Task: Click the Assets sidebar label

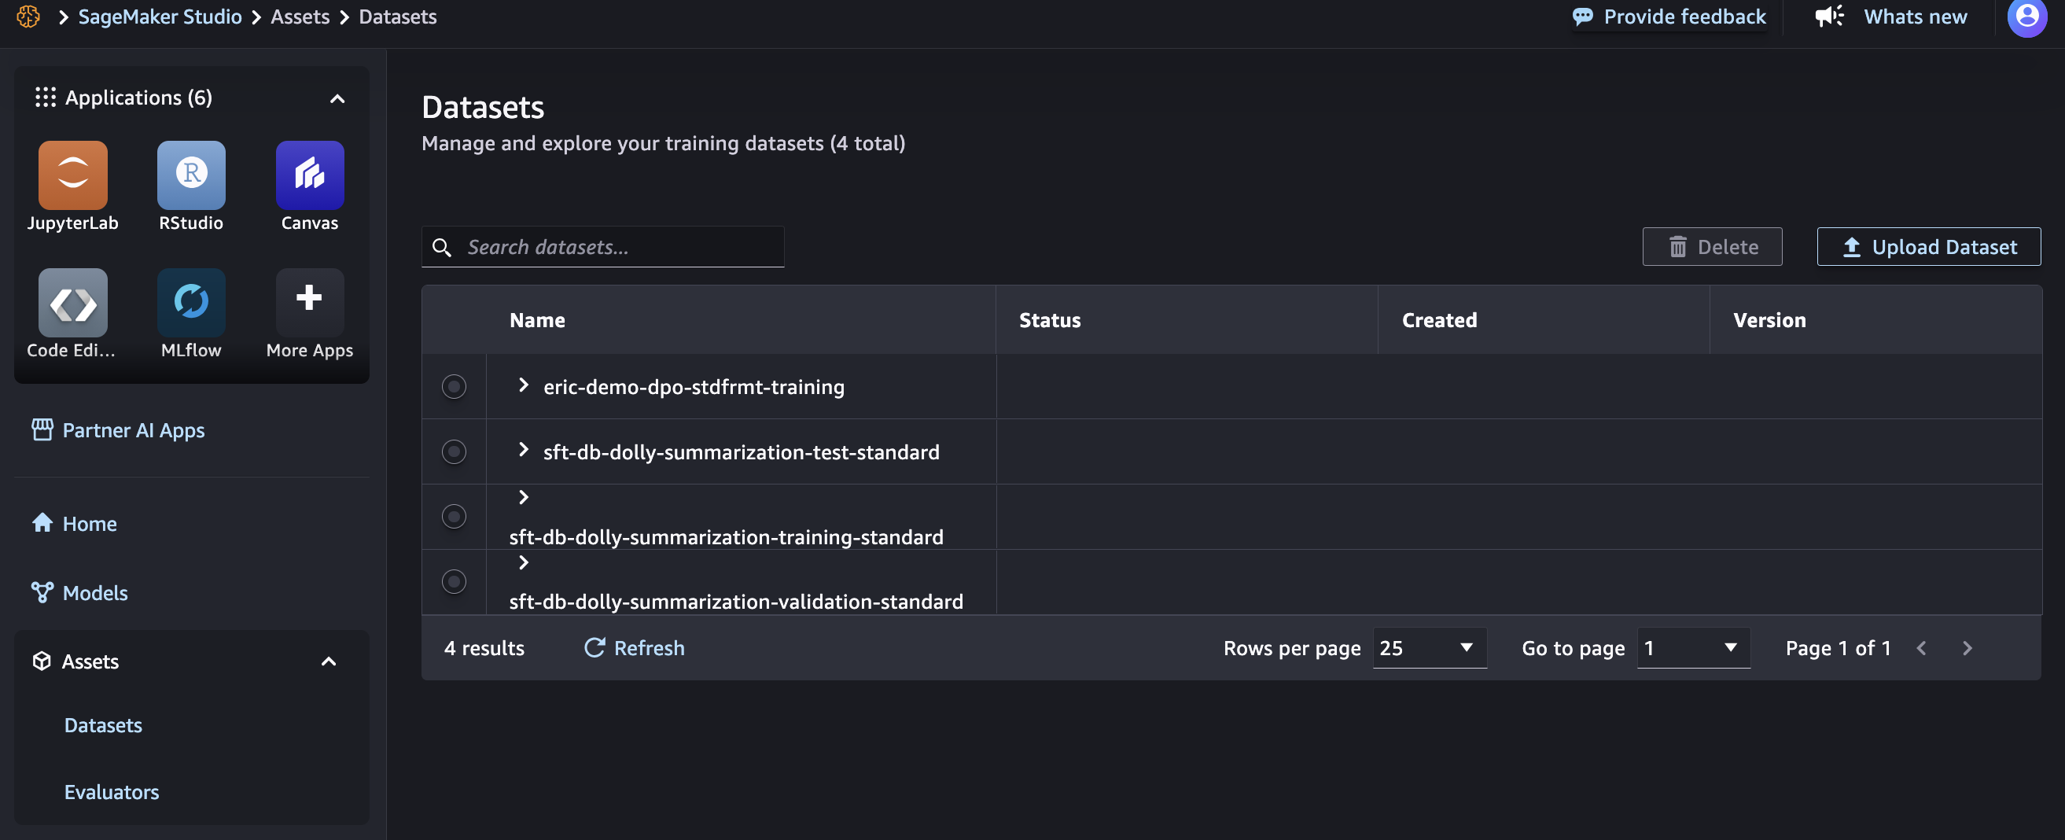Action: pos(90,661)
